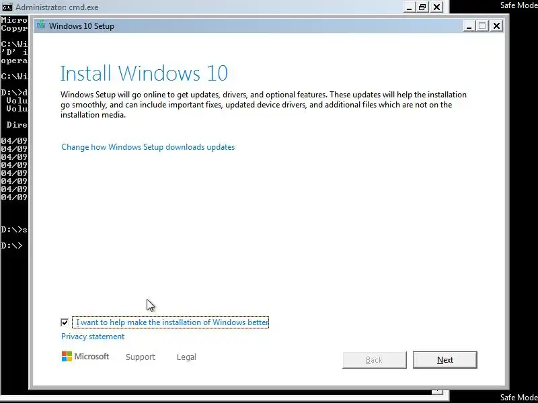Screen dimensions: 538x403
Task: Open Change how Windows Setup downloads updates
Action: [148, 147]
